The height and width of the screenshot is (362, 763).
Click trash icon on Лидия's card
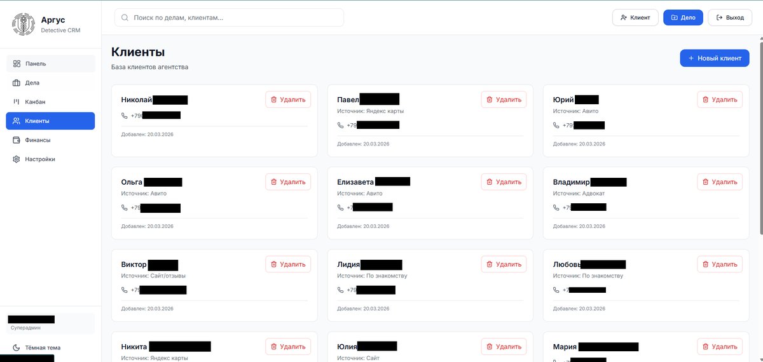tap(490, 264)
